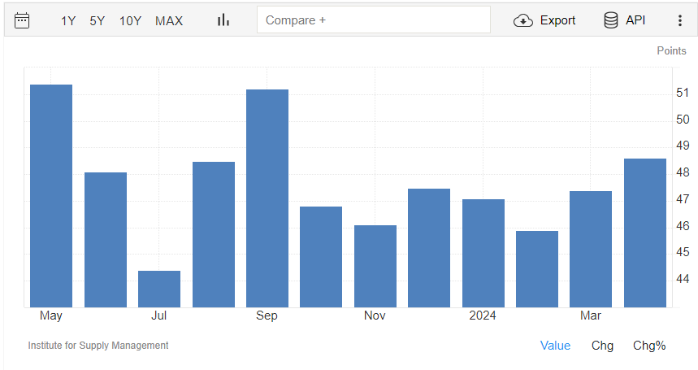This screenshot has height=370, width=698.
Task: Open the Institute for Supply Management source
Action: (x=98, y=346)
